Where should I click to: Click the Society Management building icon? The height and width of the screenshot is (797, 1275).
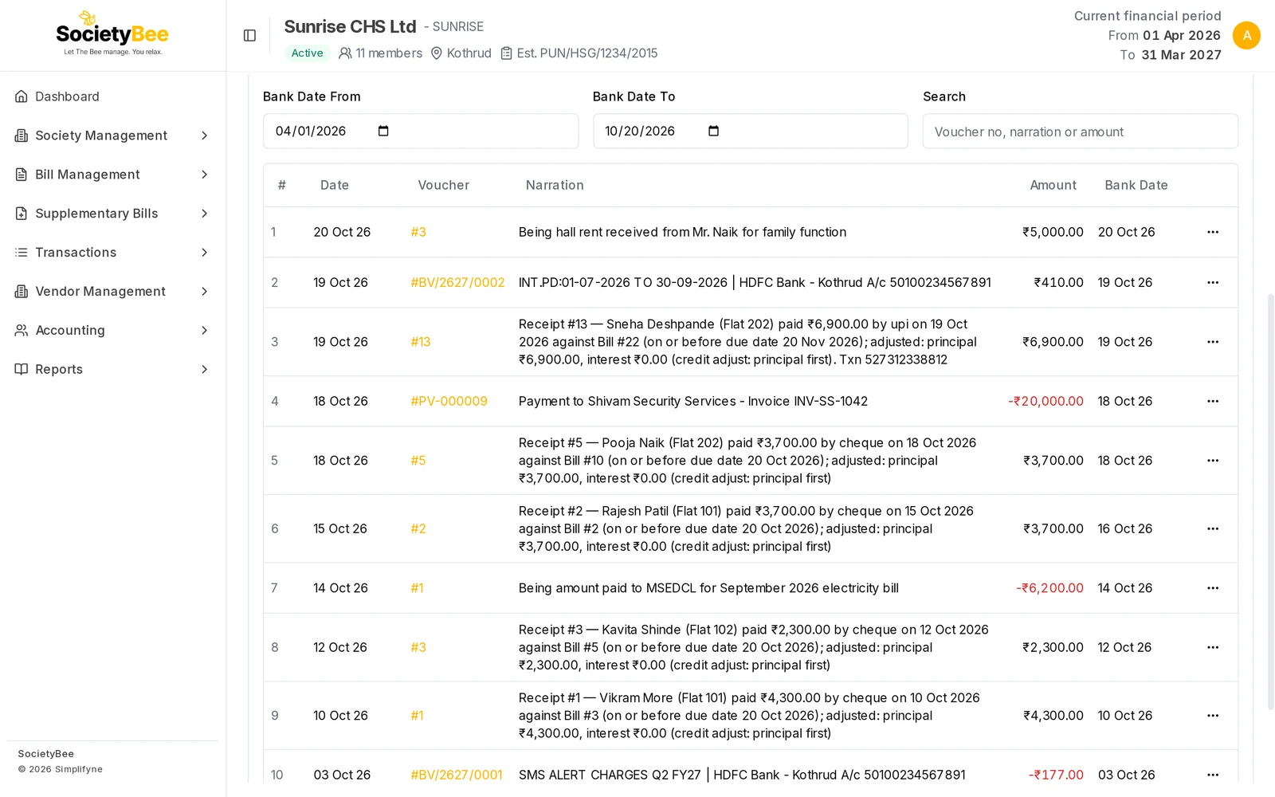[x=22, y=135]
